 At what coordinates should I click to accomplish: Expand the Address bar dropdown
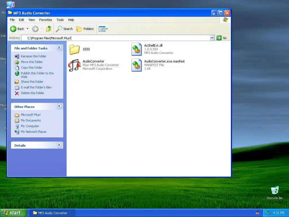[212, 38]
